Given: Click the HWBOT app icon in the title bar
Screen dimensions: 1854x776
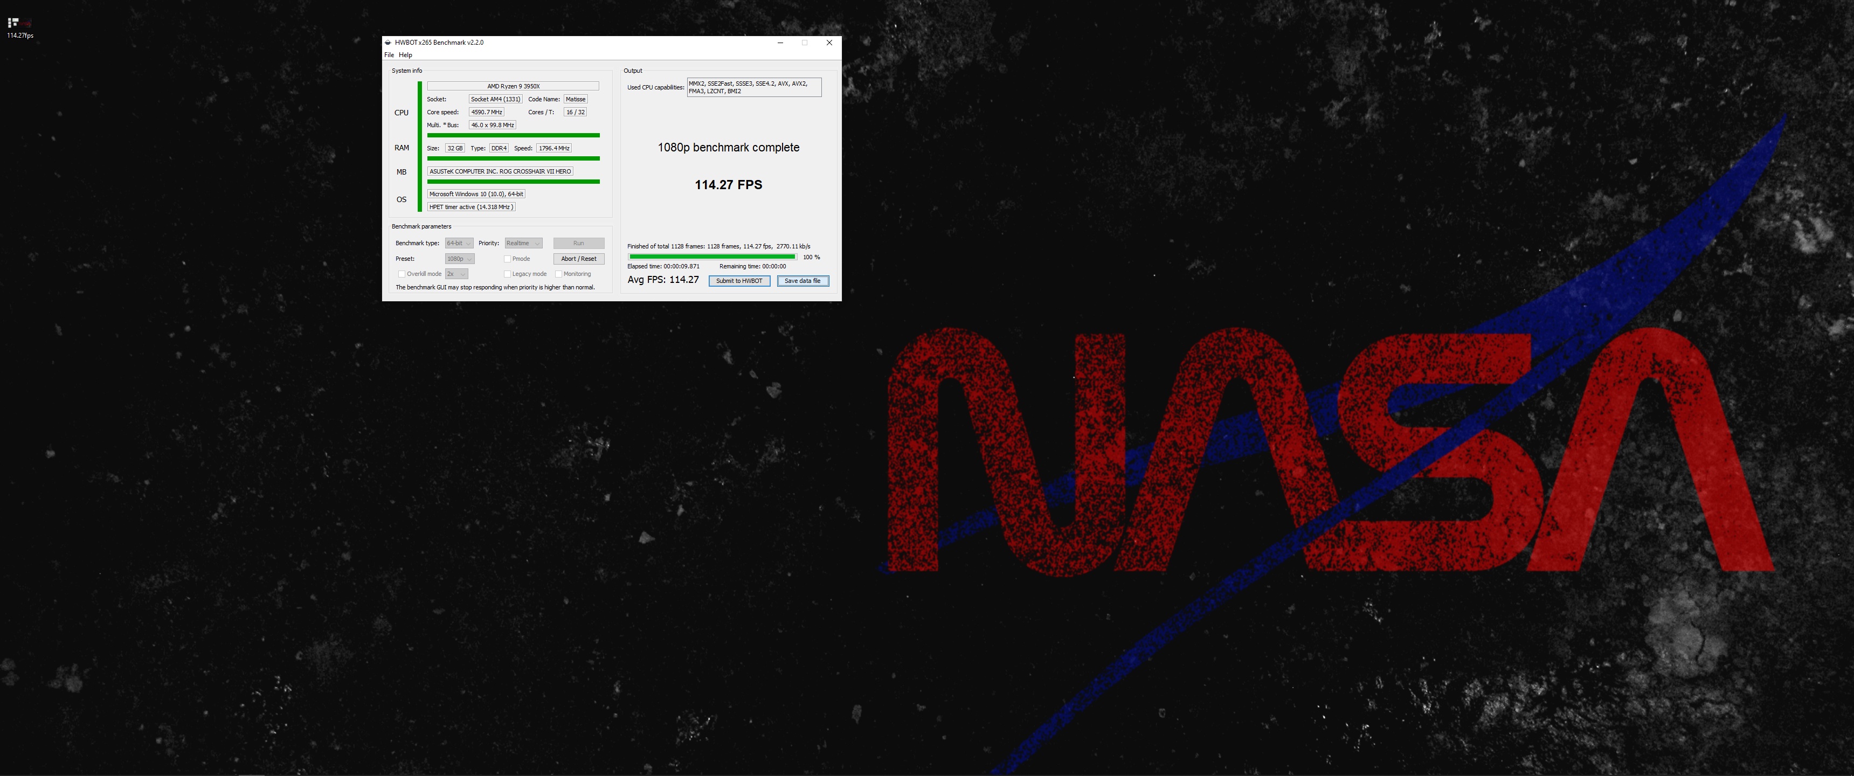Looking at the screenshot, I should [x=388, y=43].
